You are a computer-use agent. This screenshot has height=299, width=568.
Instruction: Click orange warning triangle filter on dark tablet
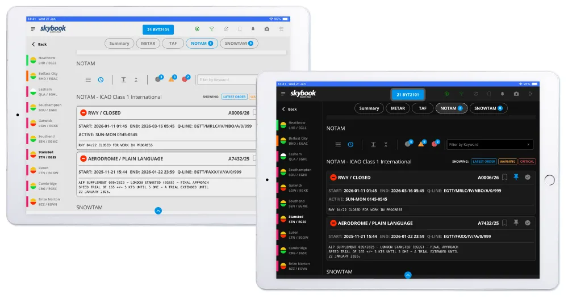pos(421,144)
